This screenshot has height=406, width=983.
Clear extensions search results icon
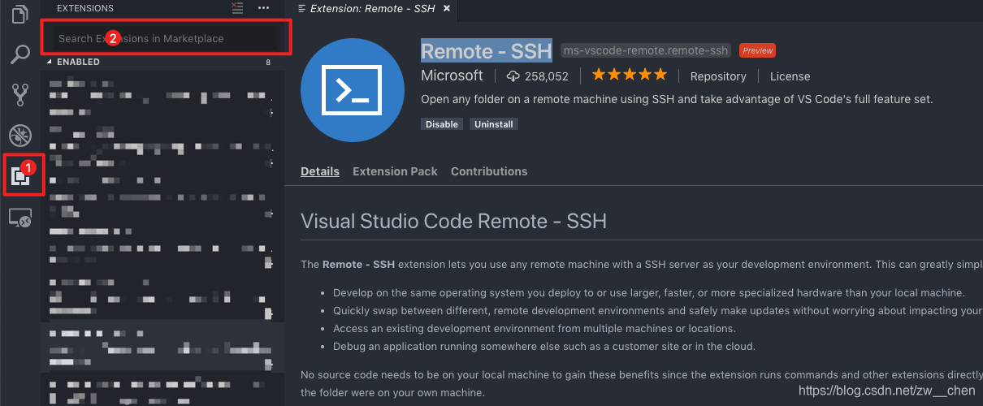tap(237, 7)
